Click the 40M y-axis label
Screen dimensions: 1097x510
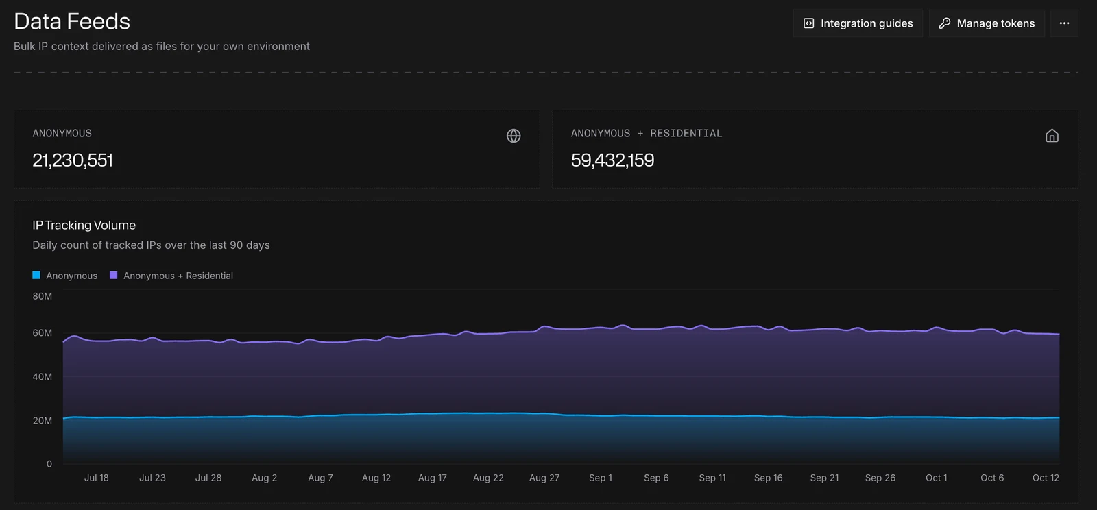43,376
